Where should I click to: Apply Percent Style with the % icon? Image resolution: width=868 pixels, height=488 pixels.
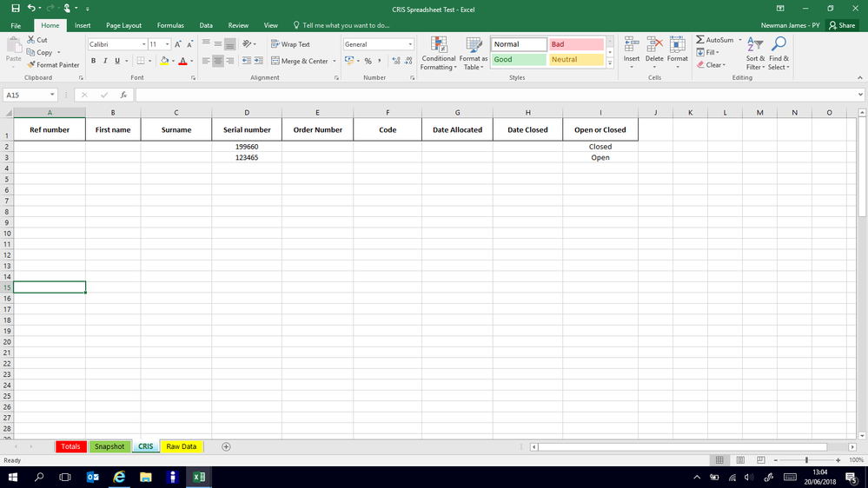point(368,61)
